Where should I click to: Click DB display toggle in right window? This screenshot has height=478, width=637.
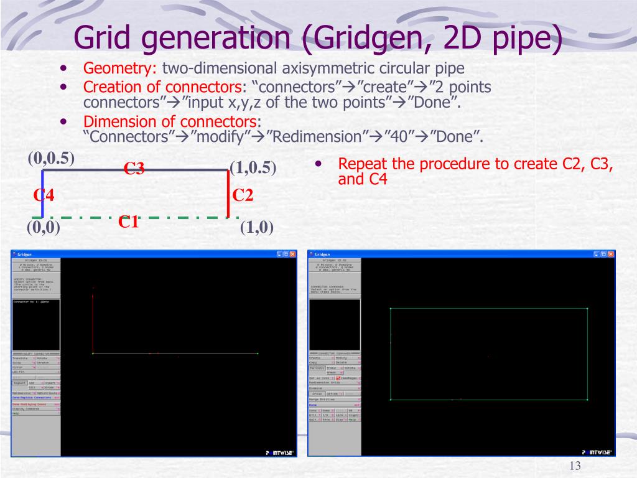coord(354,411)
